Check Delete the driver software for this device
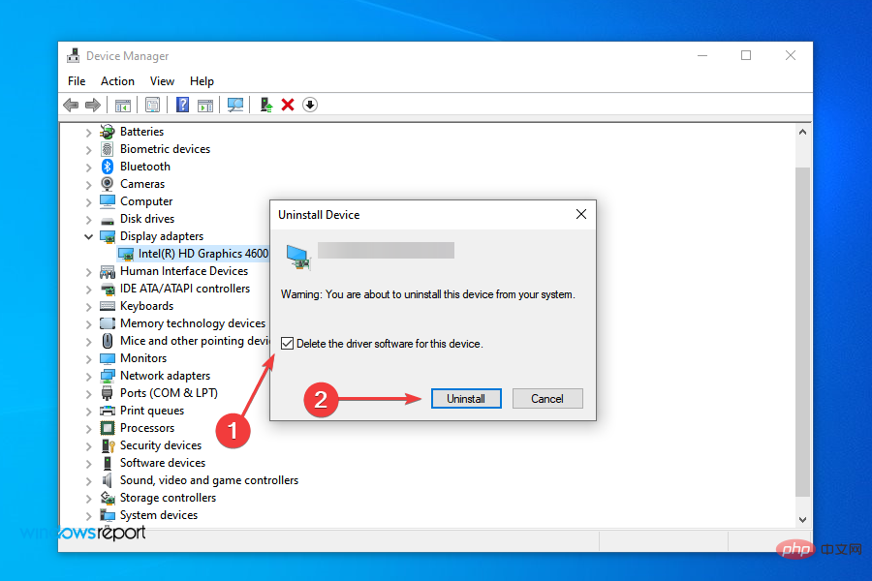This screenshot has height=581, width=872. click(x=288, y=343)
